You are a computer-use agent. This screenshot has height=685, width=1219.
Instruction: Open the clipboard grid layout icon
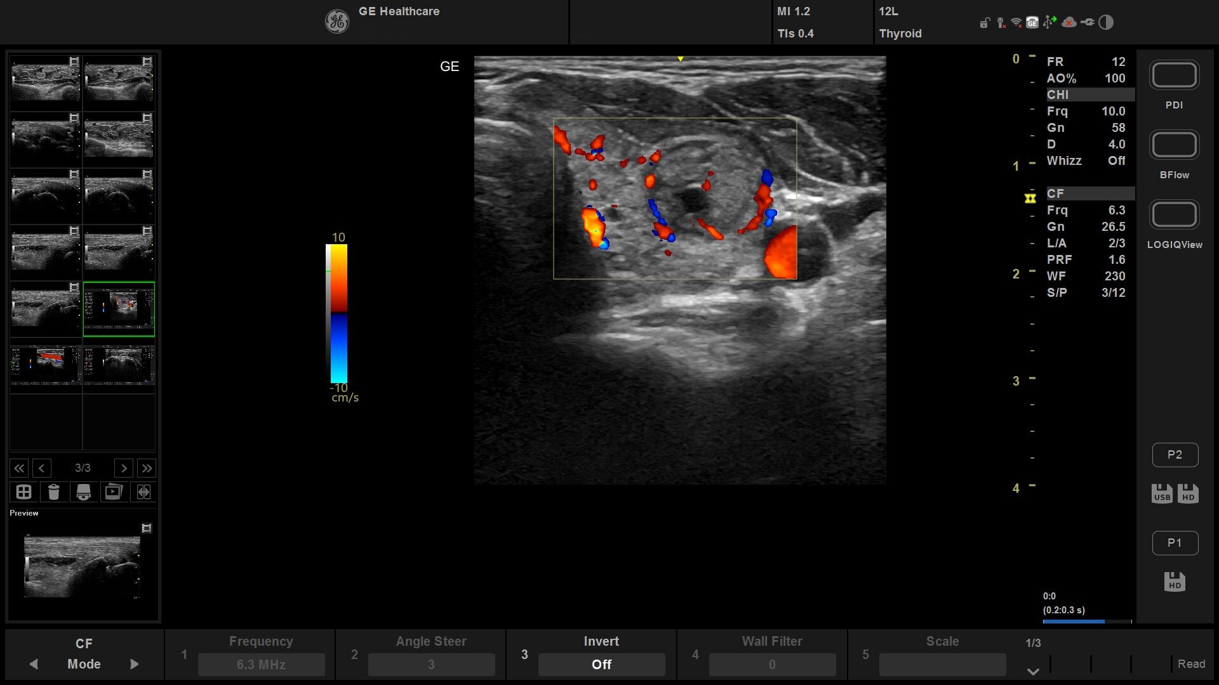23,492
